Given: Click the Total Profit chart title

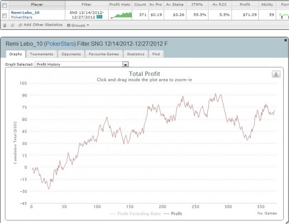Looking at the screenshot, I should 144,74.
